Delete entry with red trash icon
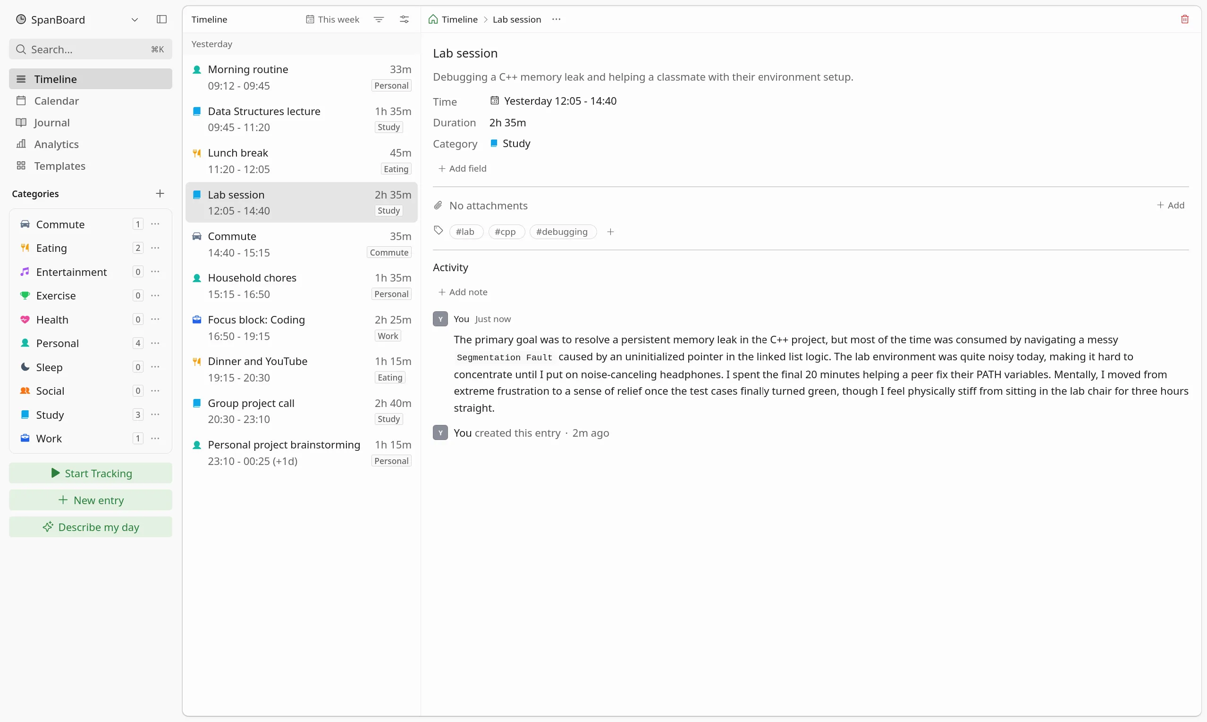 click(1185, 19)
